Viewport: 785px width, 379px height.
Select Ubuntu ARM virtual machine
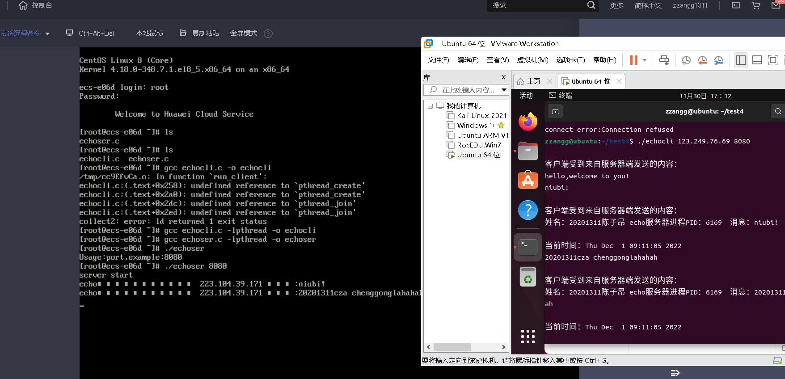point(477,135)
